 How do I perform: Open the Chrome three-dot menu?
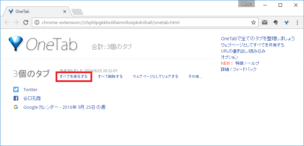pyautogui.click(x=297, y=23)
